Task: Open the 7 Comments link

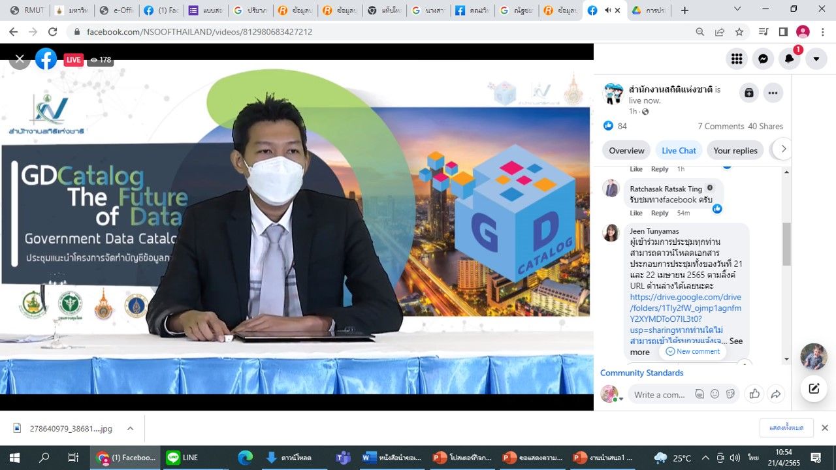Action: tap(720, 126)
